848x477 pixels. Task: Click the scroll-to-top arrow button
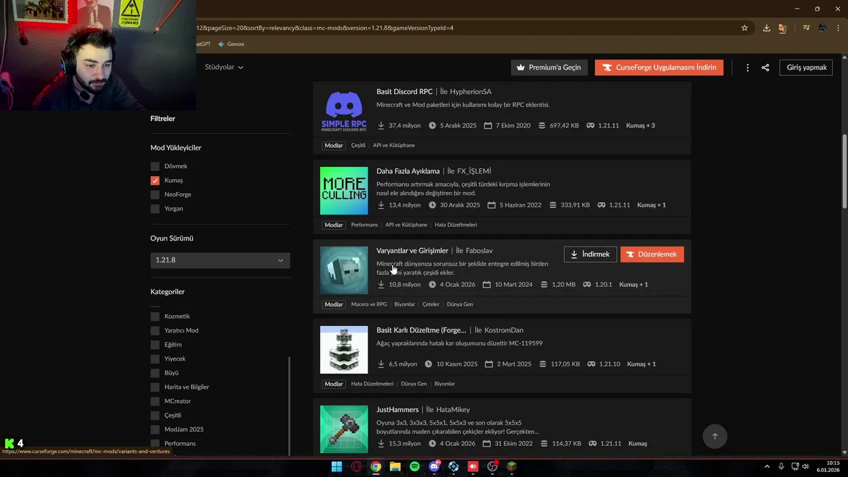tap(715, 436)
